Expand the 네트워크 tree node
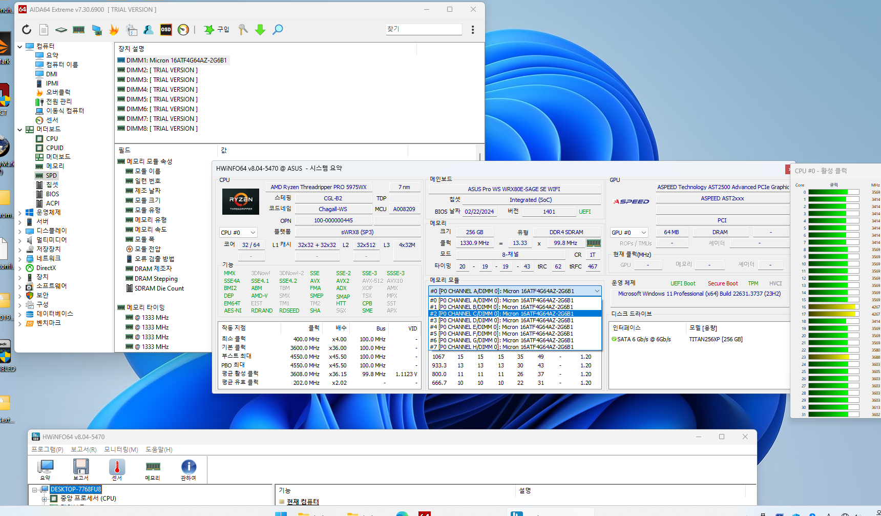 pos(20,259)
